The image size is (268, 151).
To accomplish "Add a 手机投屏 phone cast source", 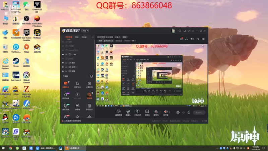I will click(x=138, y=113).
